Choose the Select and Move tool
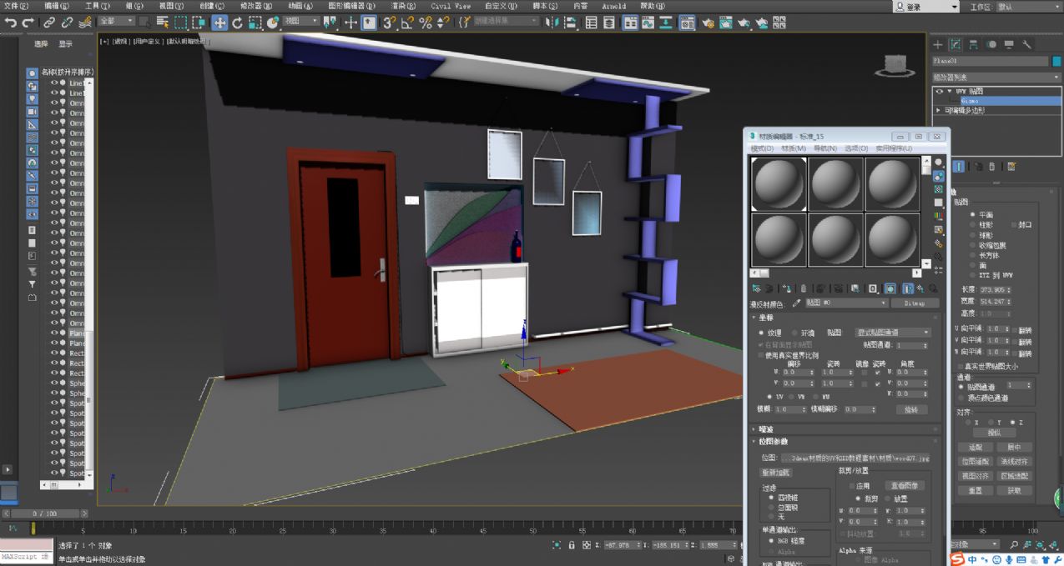The height and width of the screenshot is (566, 1064). (219, 23)
